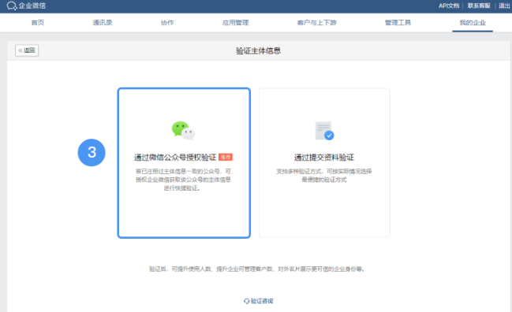Choose 通过提交资料验证 card
Image resolution: width=512 pixels, height=312 pixels.
pyautogui.click(x=324, y=162)
